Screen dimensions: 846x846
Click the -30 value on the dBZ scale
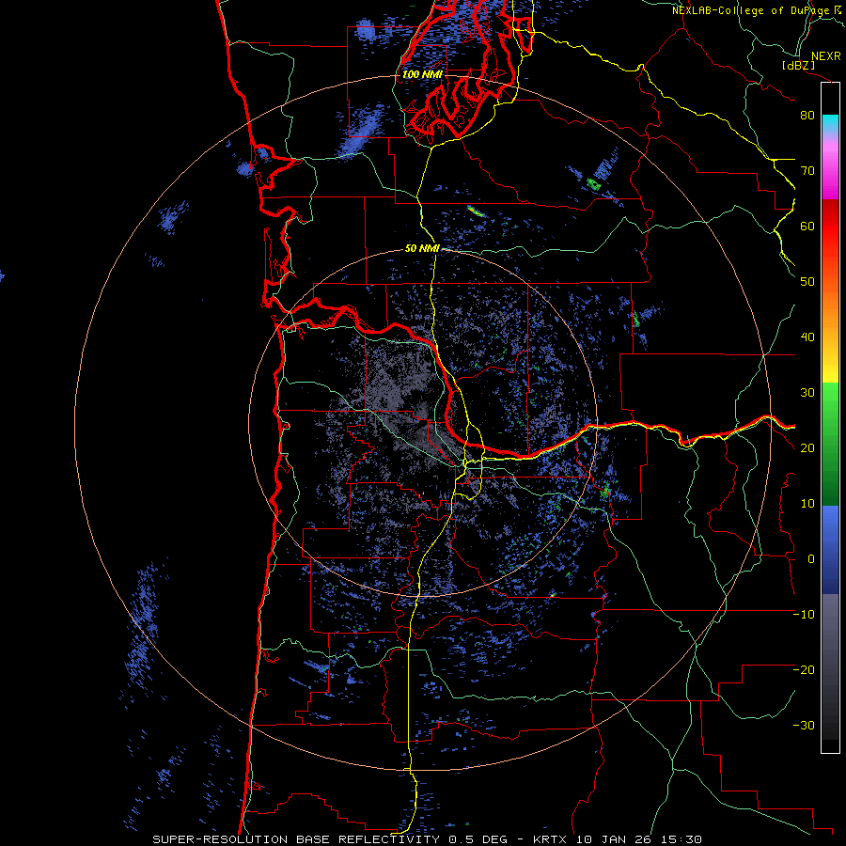pos(804,725)
